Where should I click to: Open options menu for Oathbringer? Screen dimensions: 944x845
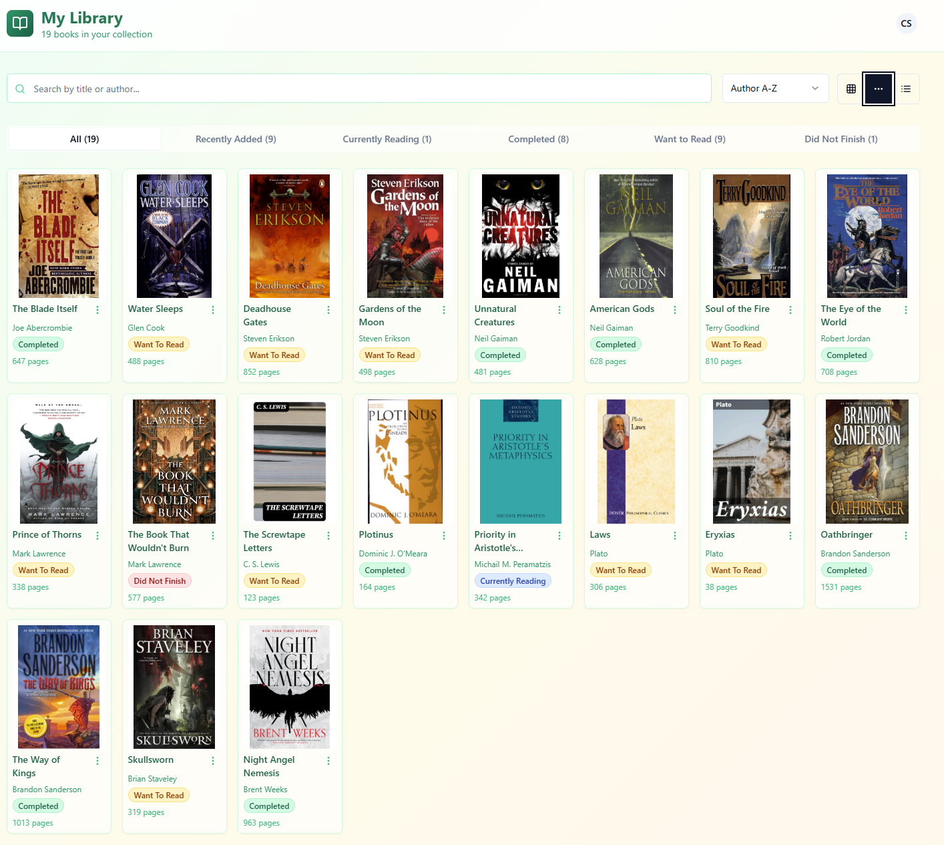[x=906, y=536]
